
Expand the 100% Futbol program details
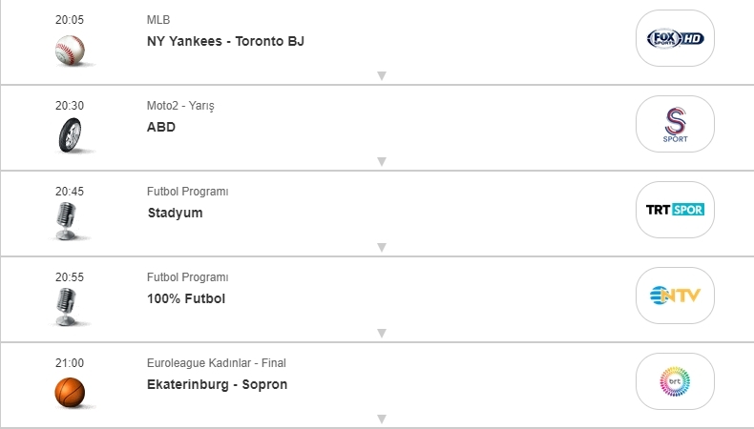[381, 333]
